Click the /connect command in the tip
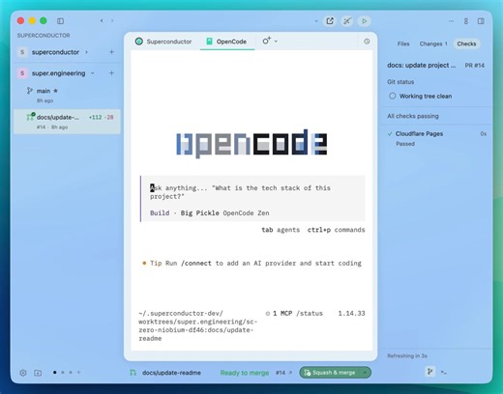 coord(196,264)
